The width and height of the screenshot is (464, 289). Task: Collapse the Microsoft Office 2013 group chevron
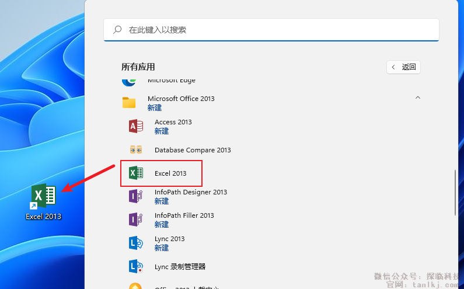point(417,98)
